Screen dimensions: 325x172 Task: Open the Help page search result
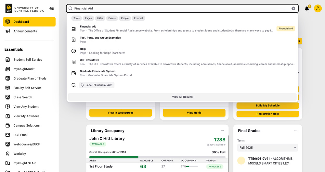click(x=182, y=51)
